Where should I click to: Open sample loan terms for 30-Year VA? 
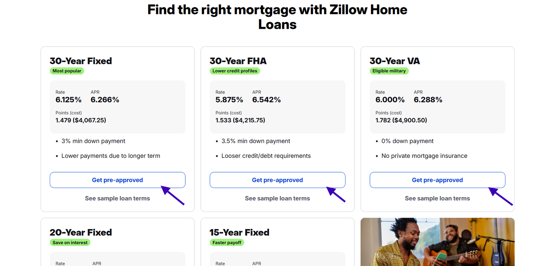pyautogui.click(x=437, y=198)
